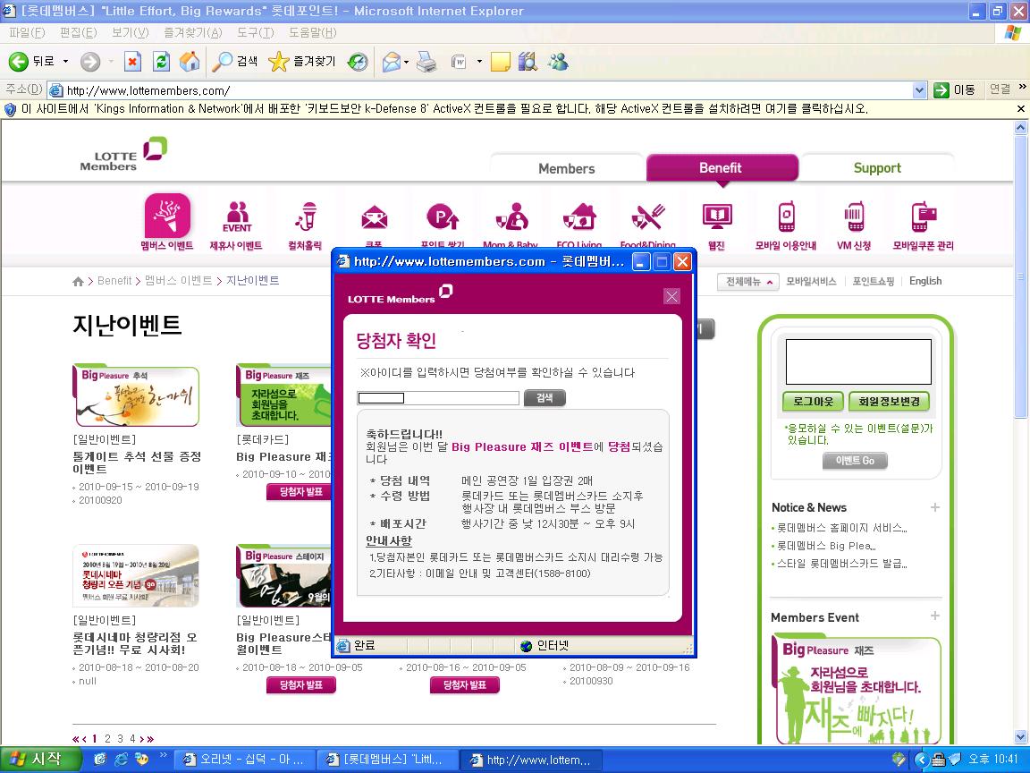Click the ID input field in popup
The height and width of the screenshot is (773, 1030).
coord(438,397)
